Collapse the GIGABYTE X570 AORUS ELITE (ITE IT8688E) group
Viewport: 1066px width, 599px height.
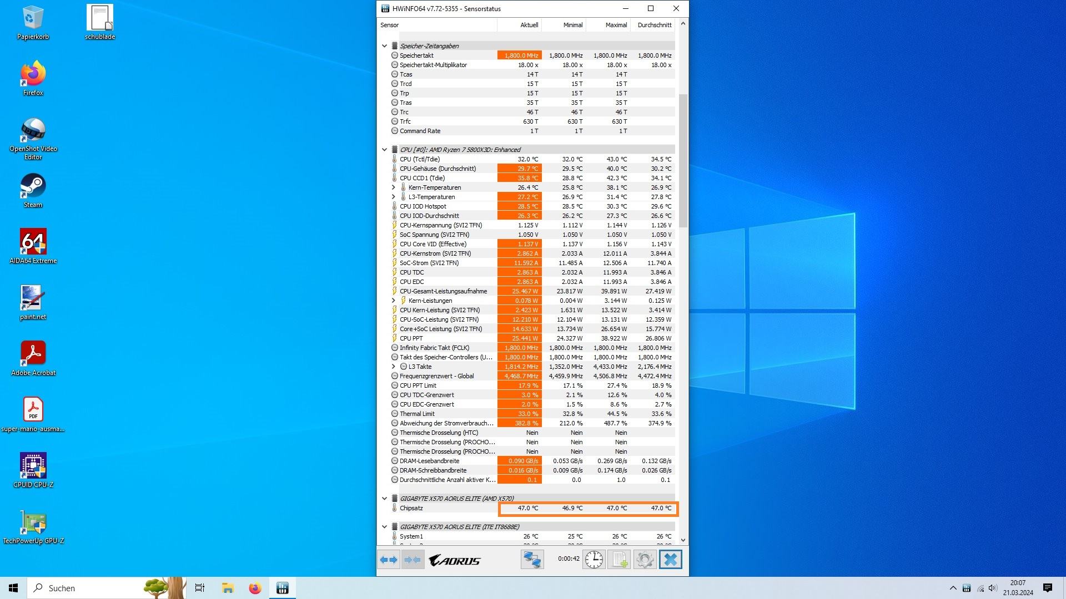coord(384,527)
